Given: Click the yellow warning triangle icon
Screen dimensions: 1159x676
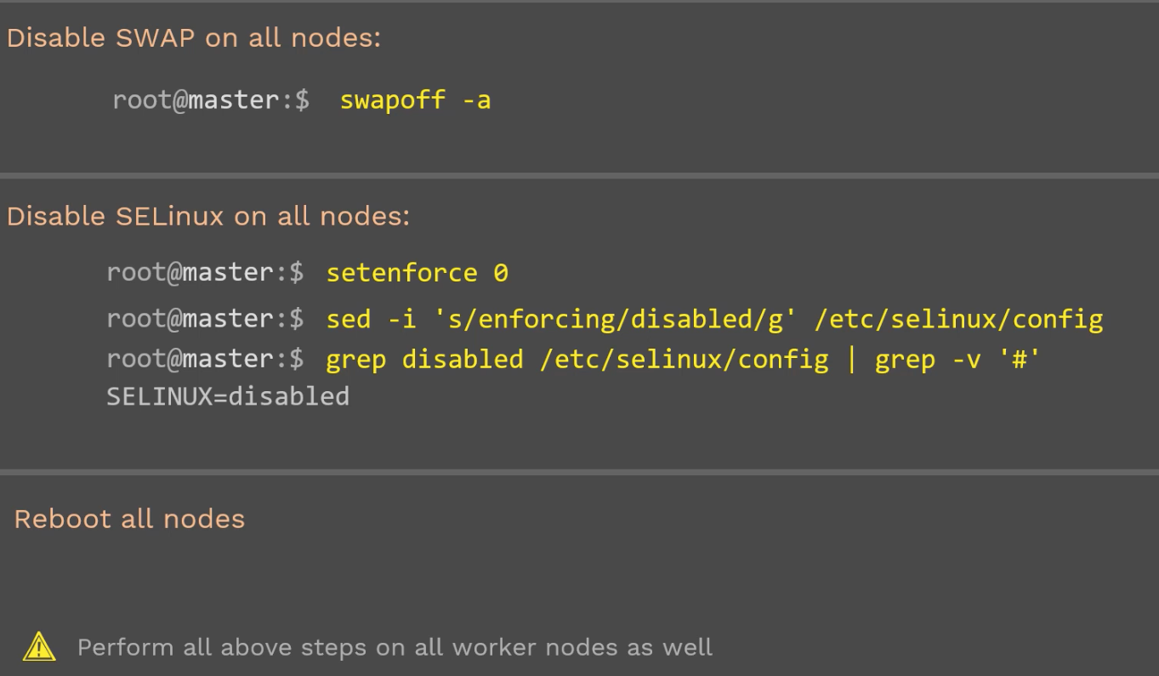Looking at the screenshot, I should 38,648.
